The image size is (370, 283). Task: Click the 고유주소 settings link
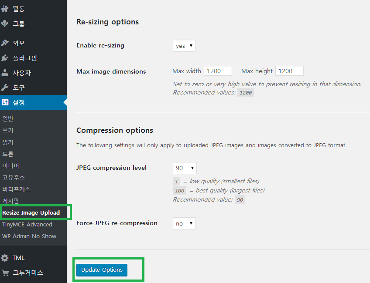click(14, 178)
